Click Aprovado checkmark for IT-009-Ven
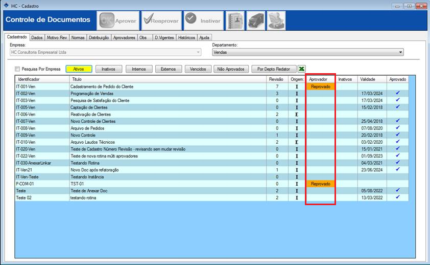The height and width of the screenshot is (265, 430). 398,135
